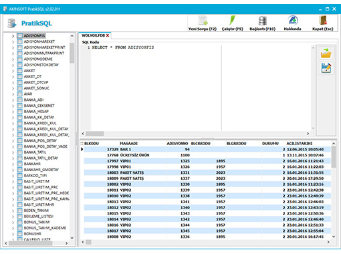
Task: Sort by the ACILISTARIHI column header
Action: tap(300, 144)
